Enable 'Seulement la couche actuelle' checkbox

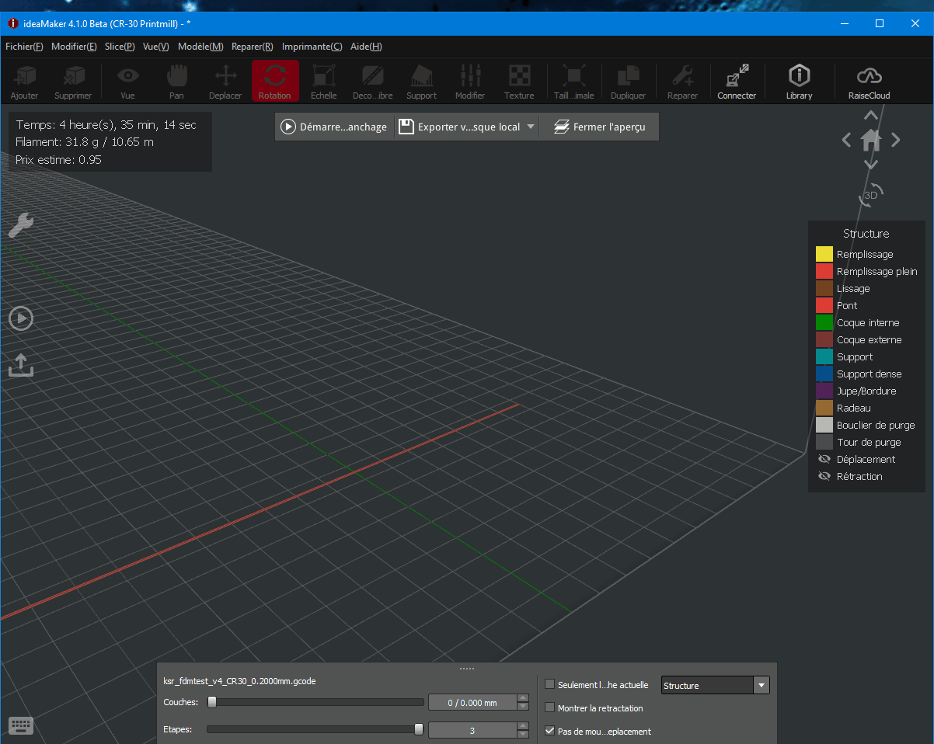pyautogui.click(x=550, y=684)
